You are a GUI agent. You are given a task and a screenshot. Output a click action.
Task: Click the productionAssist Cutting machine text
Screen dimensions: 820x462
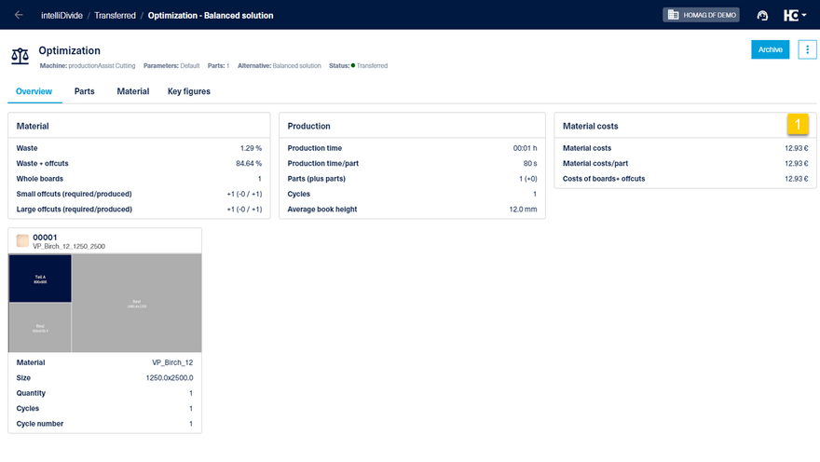pos(102,66)
